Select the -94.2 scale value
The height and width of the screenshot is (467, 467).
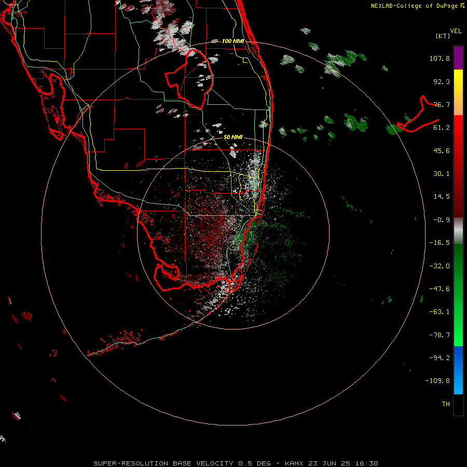coord(439,358)
